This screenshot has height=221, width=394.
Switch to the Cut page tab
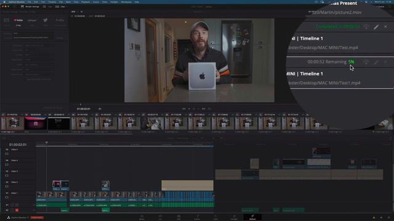(160, 217)
